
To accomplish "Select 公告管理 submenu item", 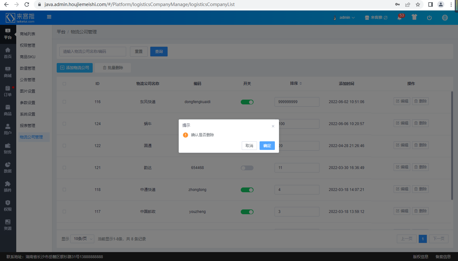I will pyautogui.click(x=27, y=80).
